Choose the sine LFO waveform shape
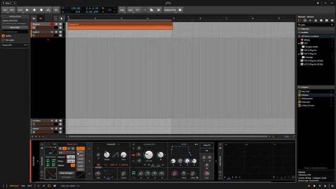Viewport: 336px width, 189px height. point(80,149)
